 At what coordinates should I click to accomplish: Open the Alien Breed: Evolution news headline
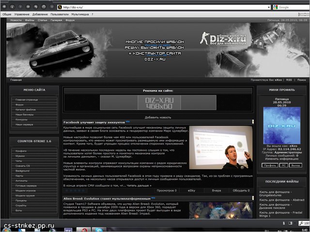(x=107, y=199)
